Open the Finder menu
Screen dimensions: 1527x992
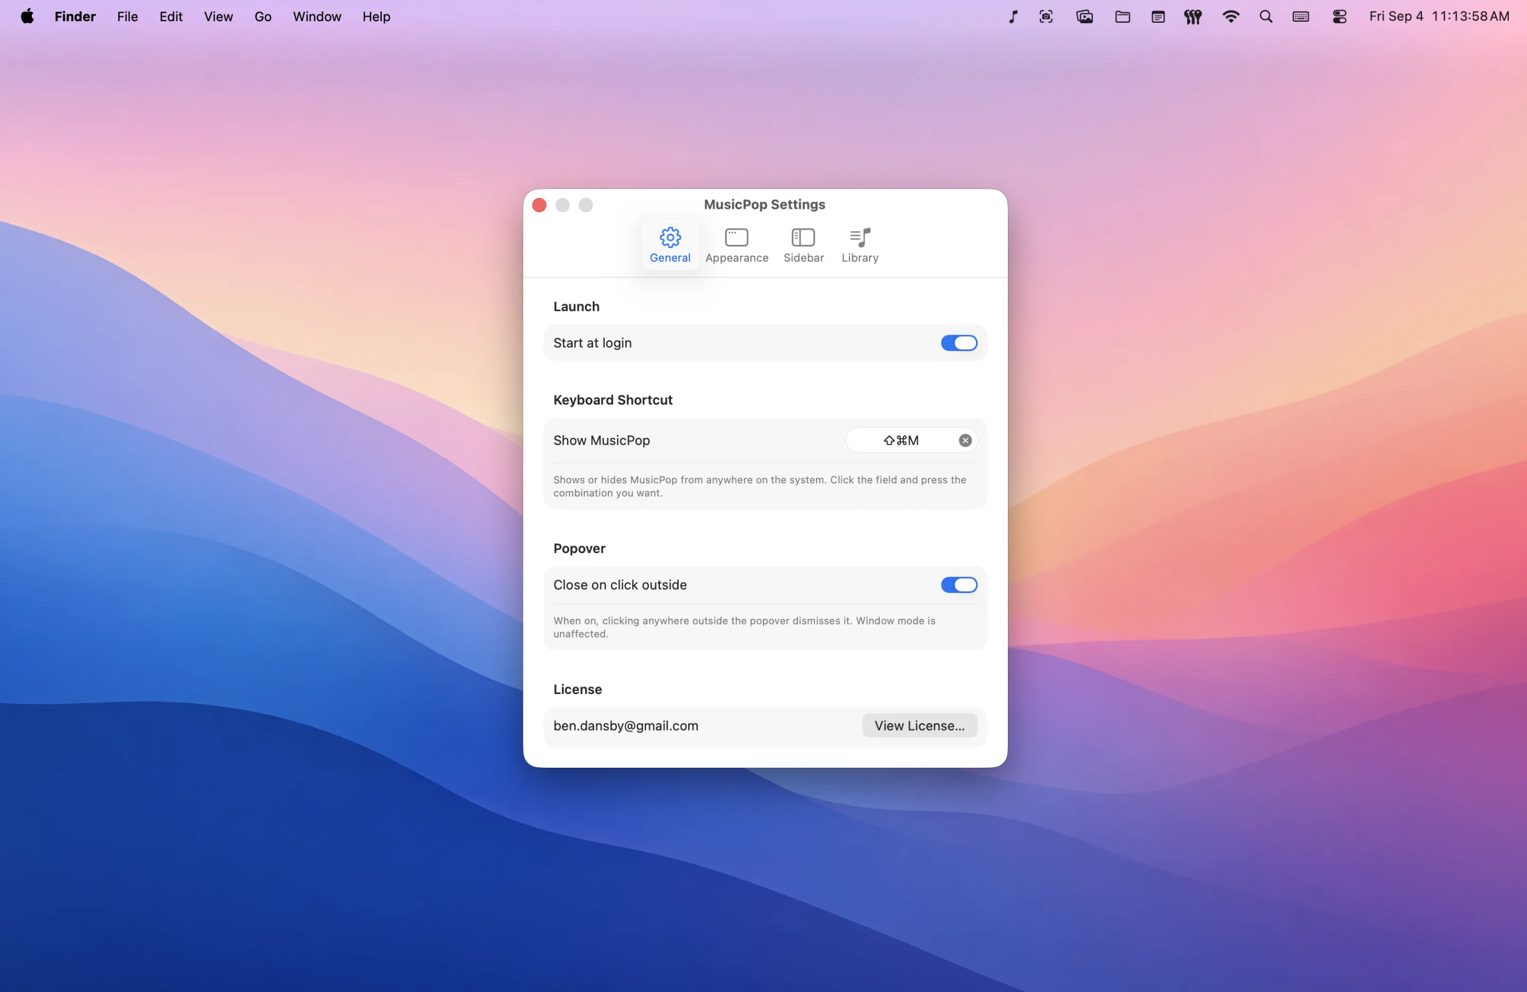pos(75,16)
